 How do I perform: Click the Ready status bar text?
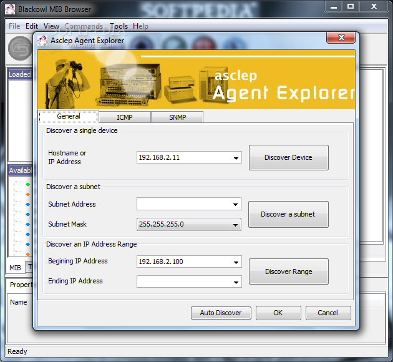[17, 351]
